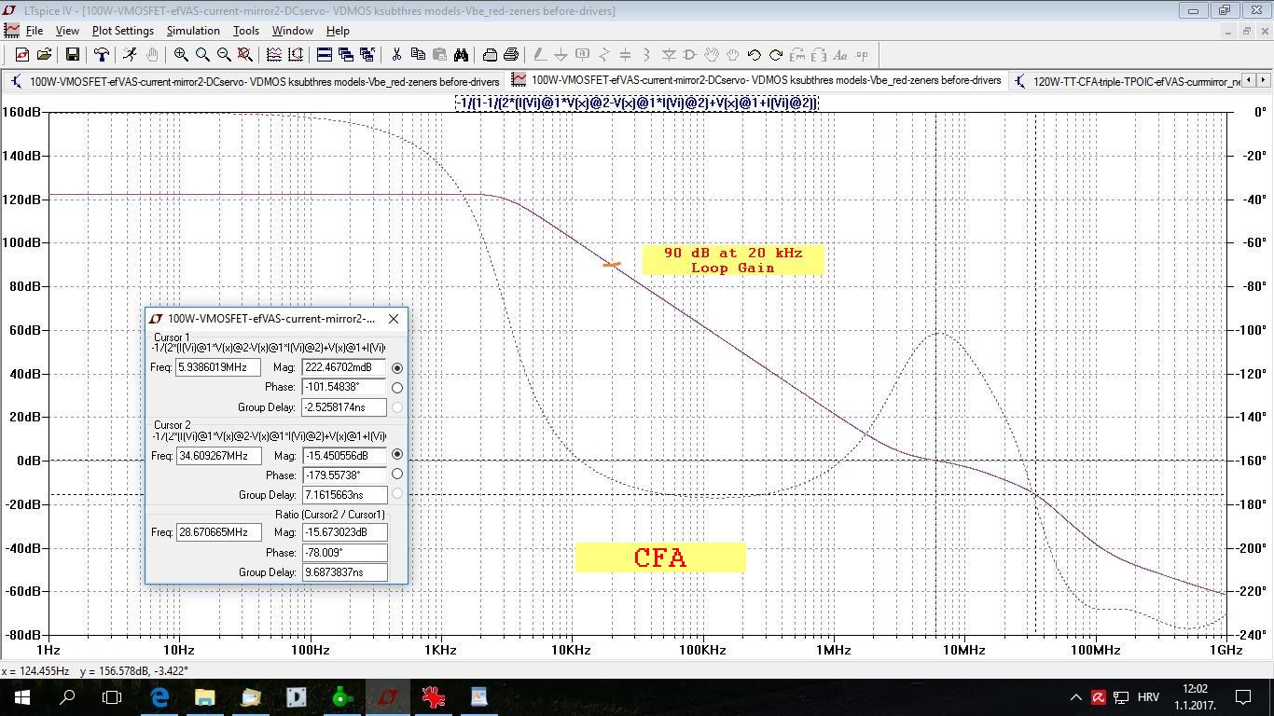
Task: Open Windows taskbar search
Action: [67, 696]
